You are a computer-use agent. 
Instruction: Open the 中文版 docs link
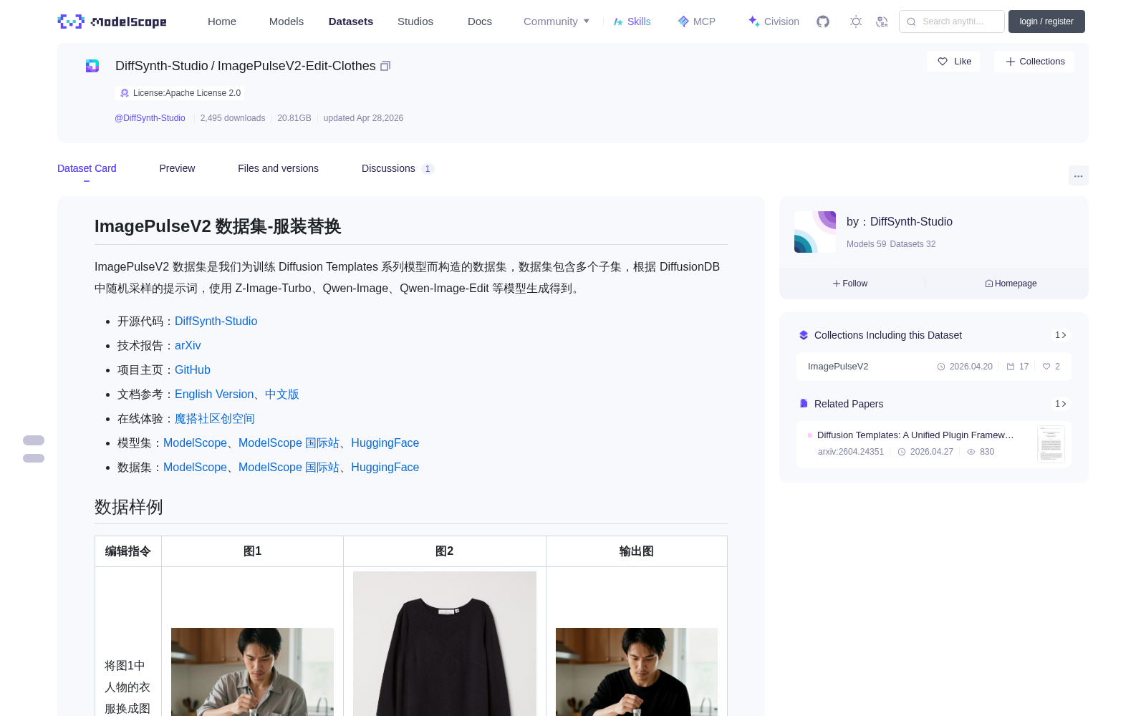point(282,395)
